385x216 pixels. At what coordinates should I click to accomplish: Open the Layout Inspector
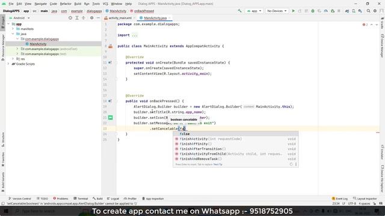pos(365,199)
